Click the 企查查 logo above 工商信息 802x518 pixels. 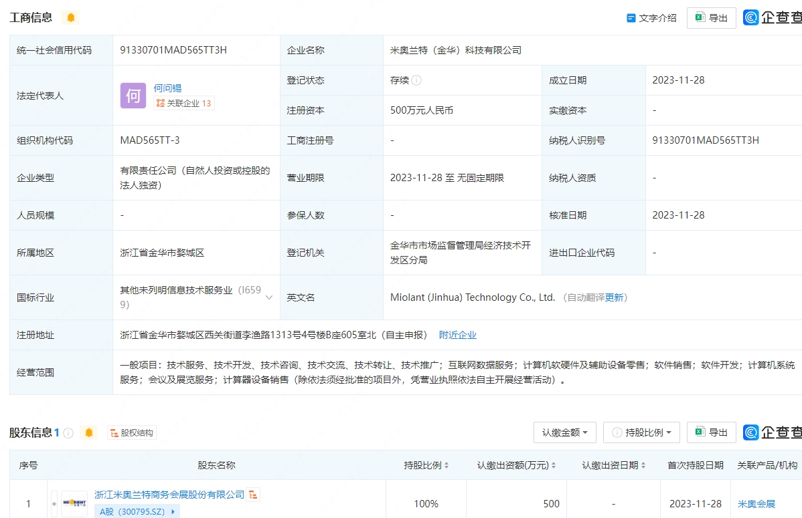click(x=773, y=17)
